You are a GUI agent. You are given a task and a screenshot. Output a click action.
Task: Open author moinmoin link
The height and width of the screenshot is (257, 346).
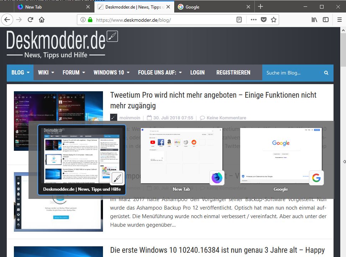(x=130, y=118)
